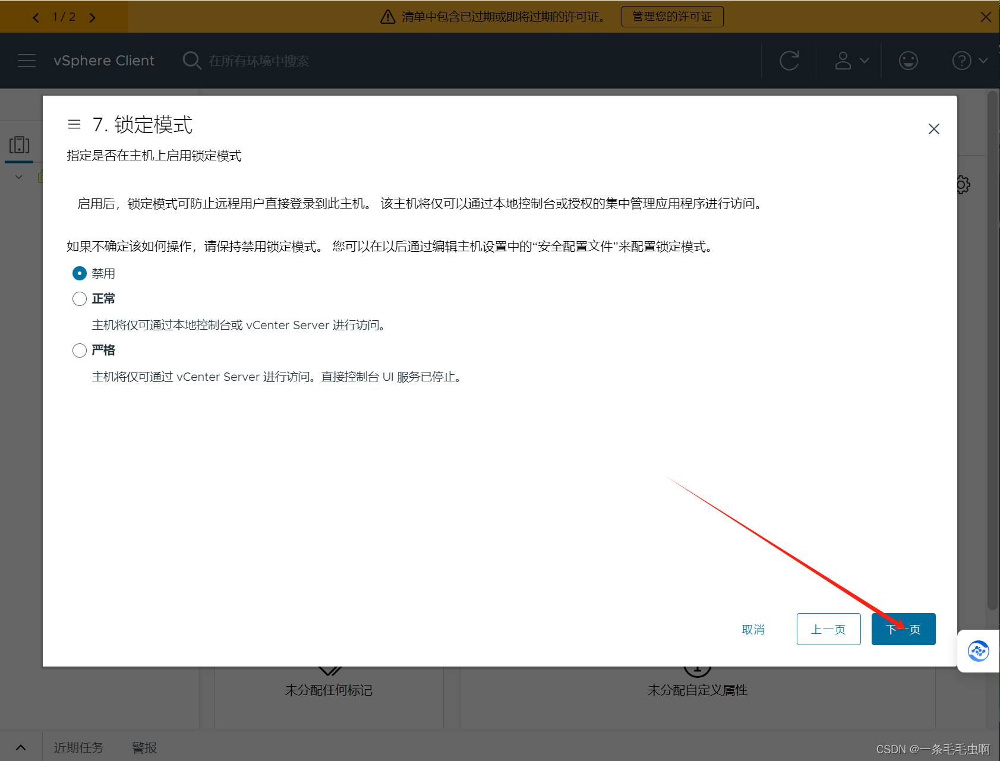Open the Hosts and Clusters inventory icon
This screenshot has height=761, width=1000.
pos(19,145)
